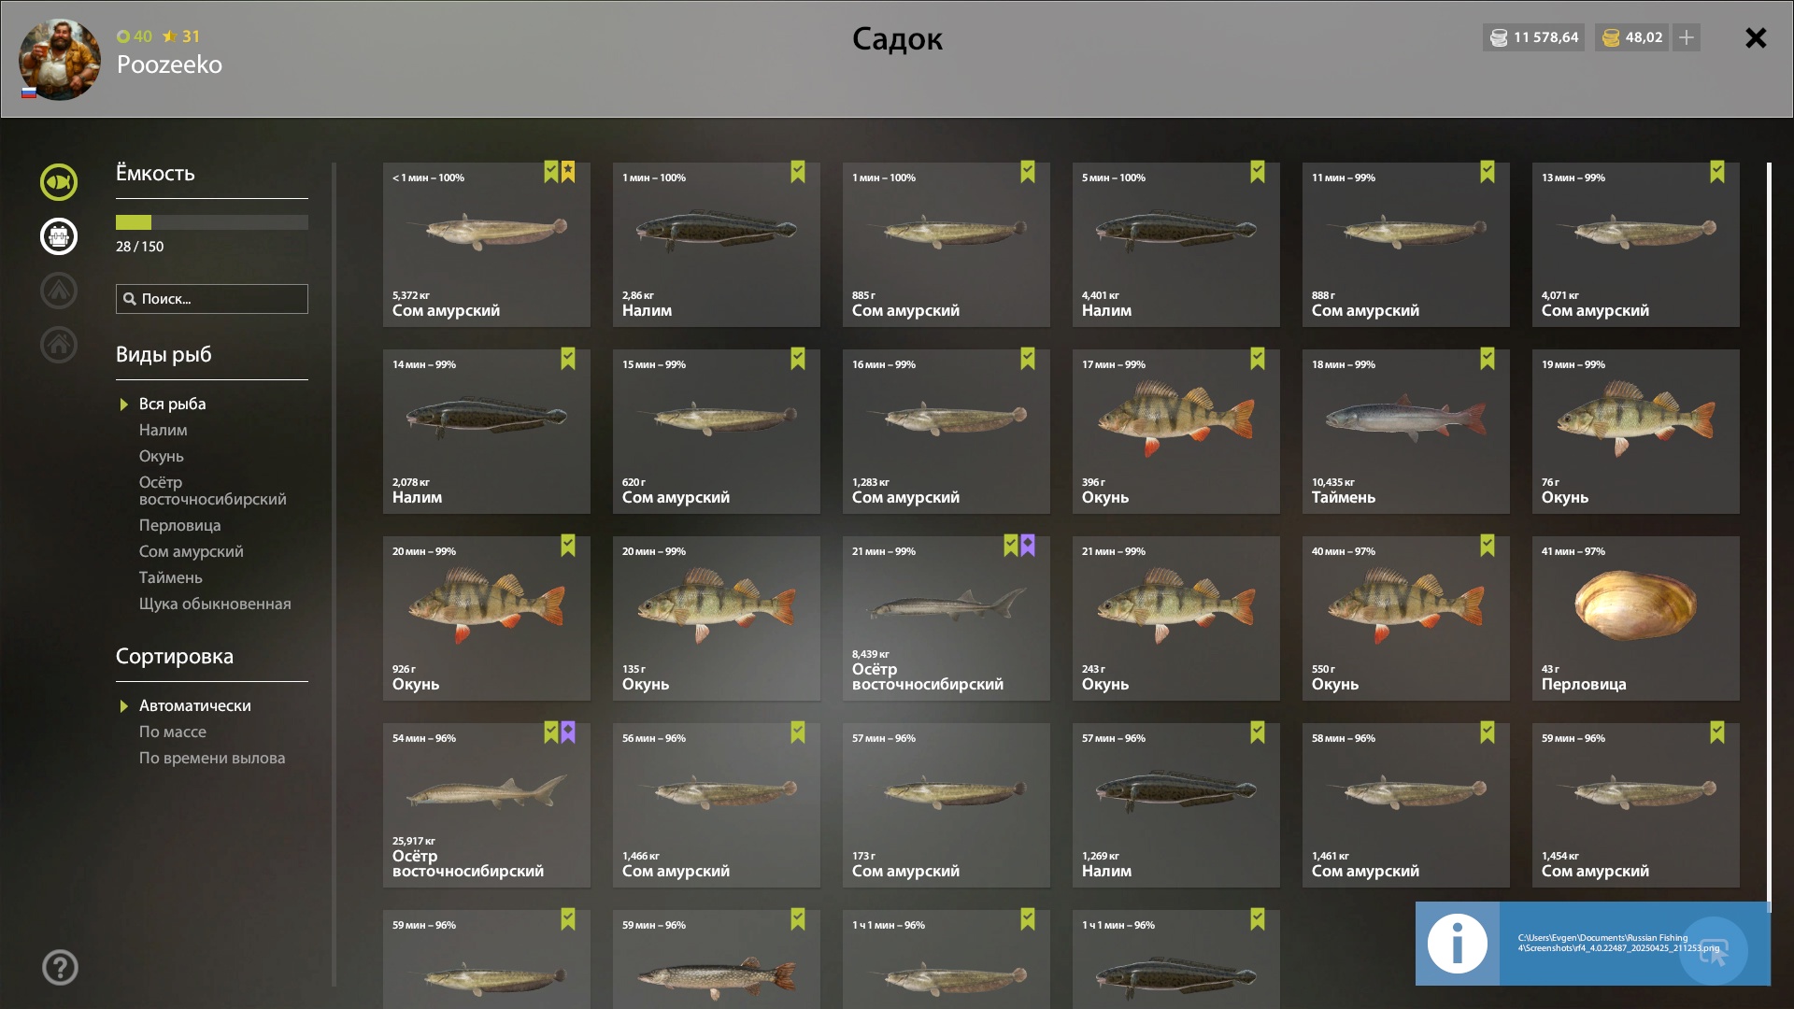Filter list by Таймень species

pyautogui.click(x=171, y=577)
